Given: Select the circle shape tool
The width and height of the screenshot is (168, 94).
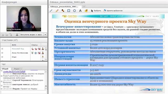Looking at the screenshot, I should point(75,11).
